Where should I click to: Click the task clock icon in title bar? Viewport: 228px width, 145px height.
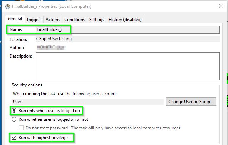coord(8,6)
